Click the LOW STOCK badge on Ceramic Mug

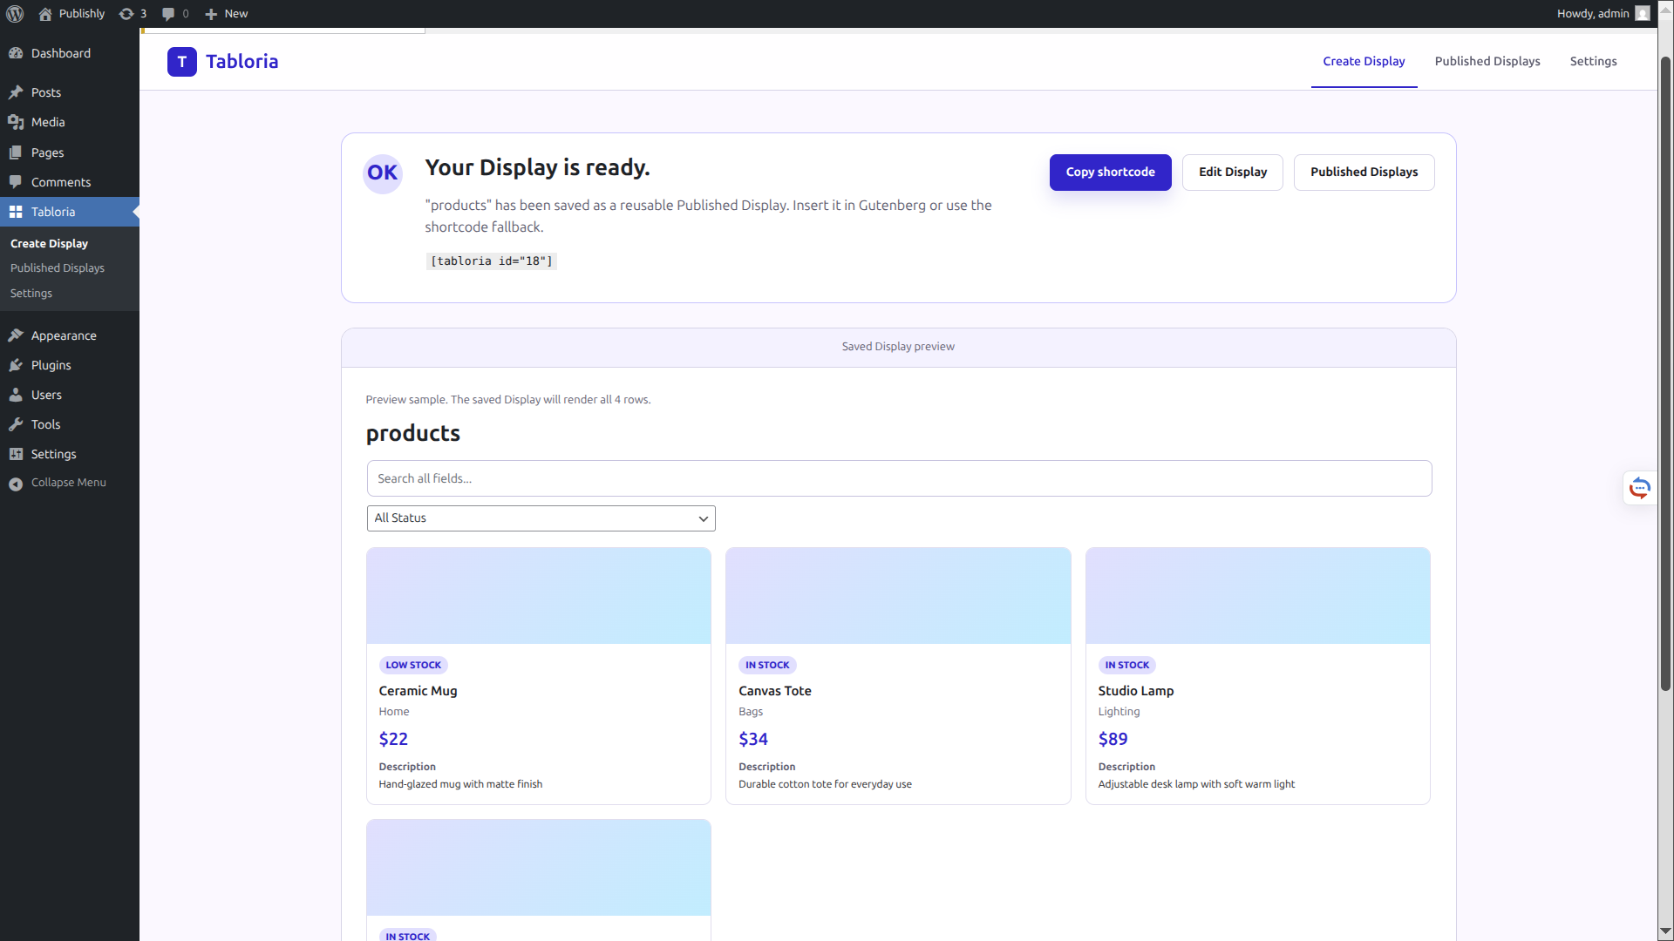tap(413, 665)
